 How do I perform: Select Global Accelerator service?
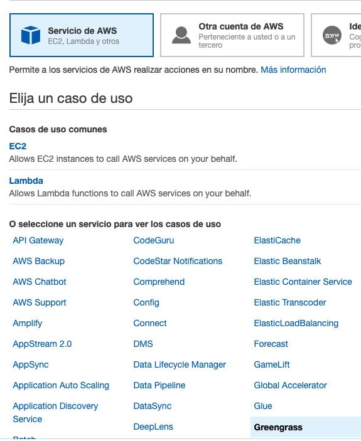(291, 385)
